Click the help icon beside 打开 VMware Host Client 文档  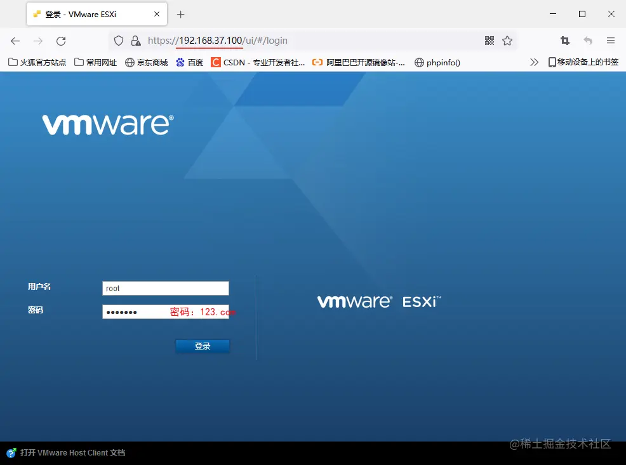[x=11, y=453]
